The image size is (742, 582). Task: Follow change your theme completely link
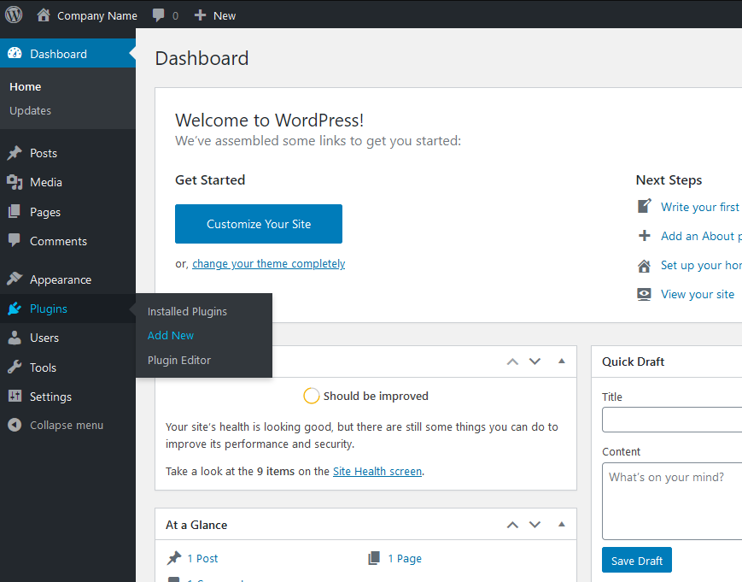pos(268,263)
